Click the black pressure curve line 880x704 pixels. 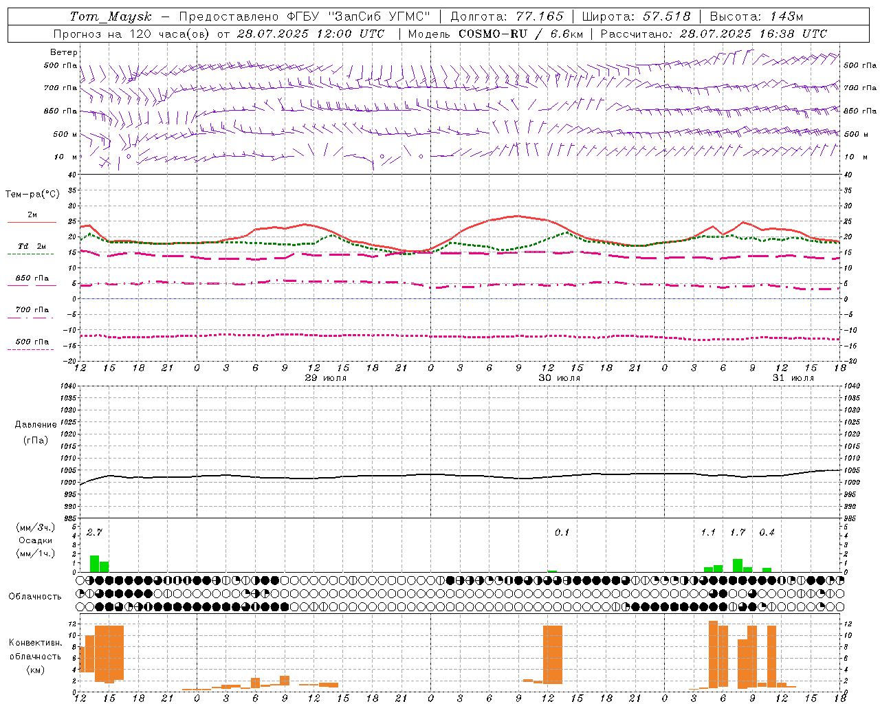[461, 475]
